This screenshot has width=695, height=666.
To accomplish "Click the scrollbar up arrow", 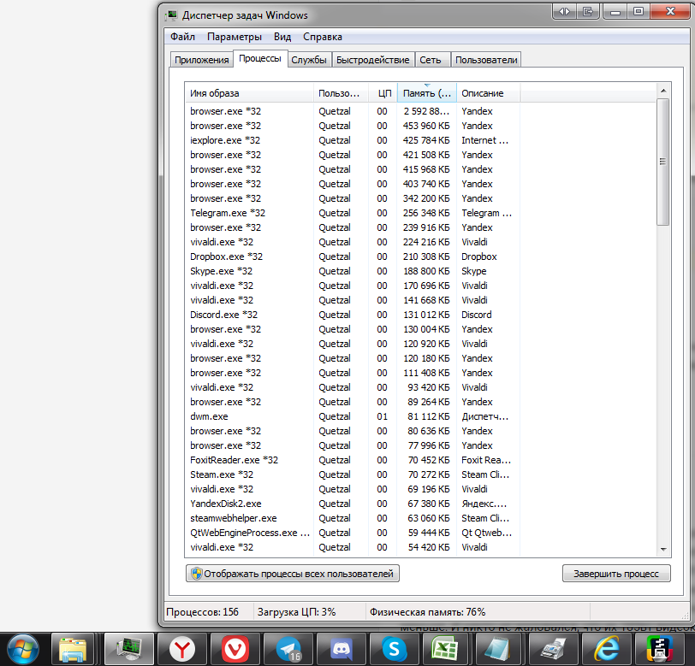I will [x=663, y=91].
